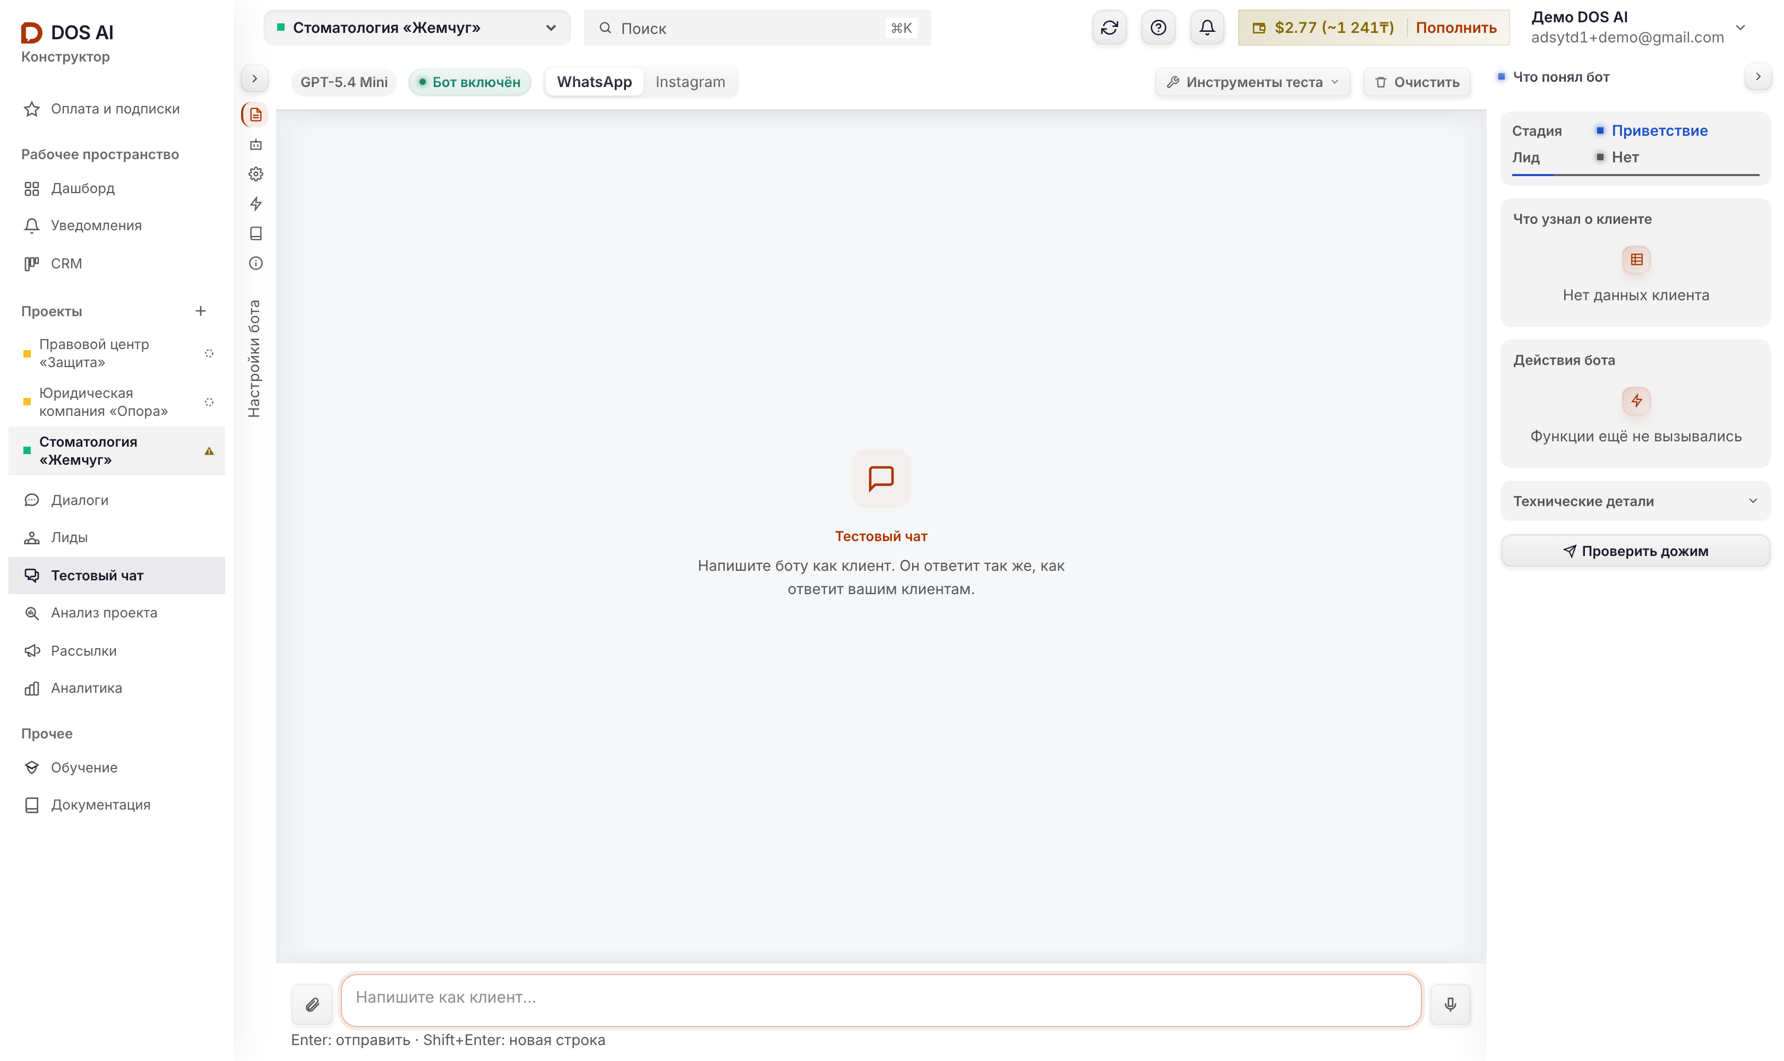The width and height of the screenshot is (1784, 1061).
Task: Click the Проверить дожим button
Action: click(1635, 551)
